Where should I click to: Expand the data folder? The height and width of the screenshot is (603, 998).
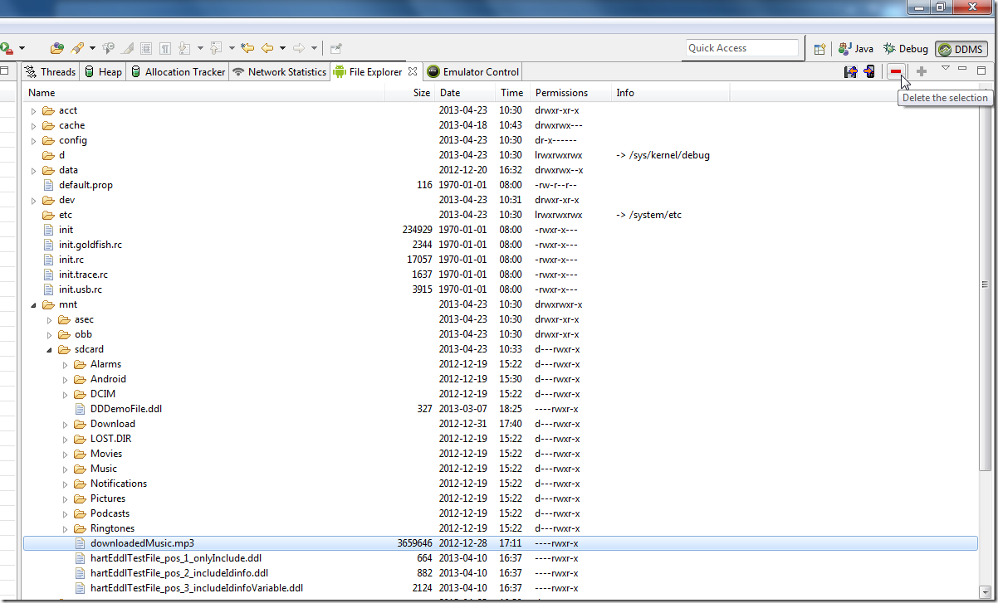point(34,171)
